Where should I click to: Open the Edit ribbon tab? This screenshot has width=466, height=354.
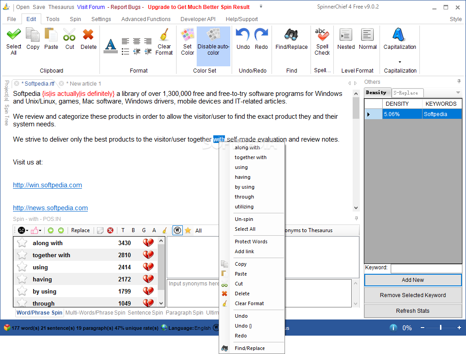31,19
